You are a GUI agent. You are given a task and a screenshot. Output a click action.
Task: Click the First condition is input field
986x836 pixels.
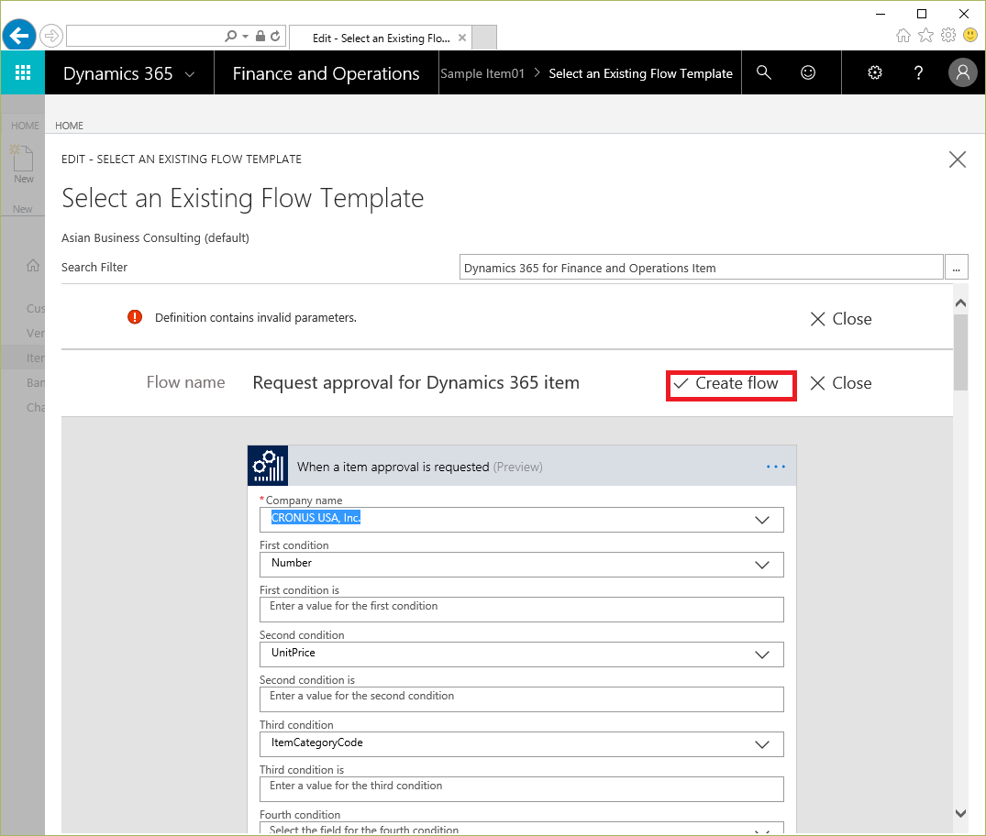pyautogui.click(x=521, y=610)
